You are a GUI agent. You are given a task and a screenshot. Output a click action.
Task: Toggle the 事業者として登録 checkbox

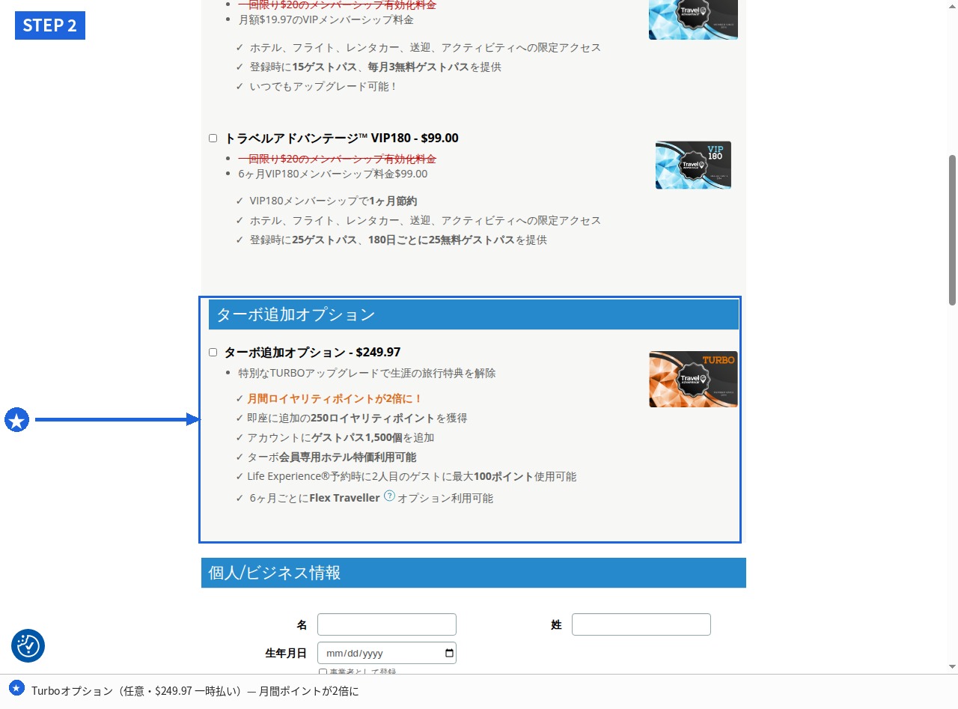pos(323,672)
